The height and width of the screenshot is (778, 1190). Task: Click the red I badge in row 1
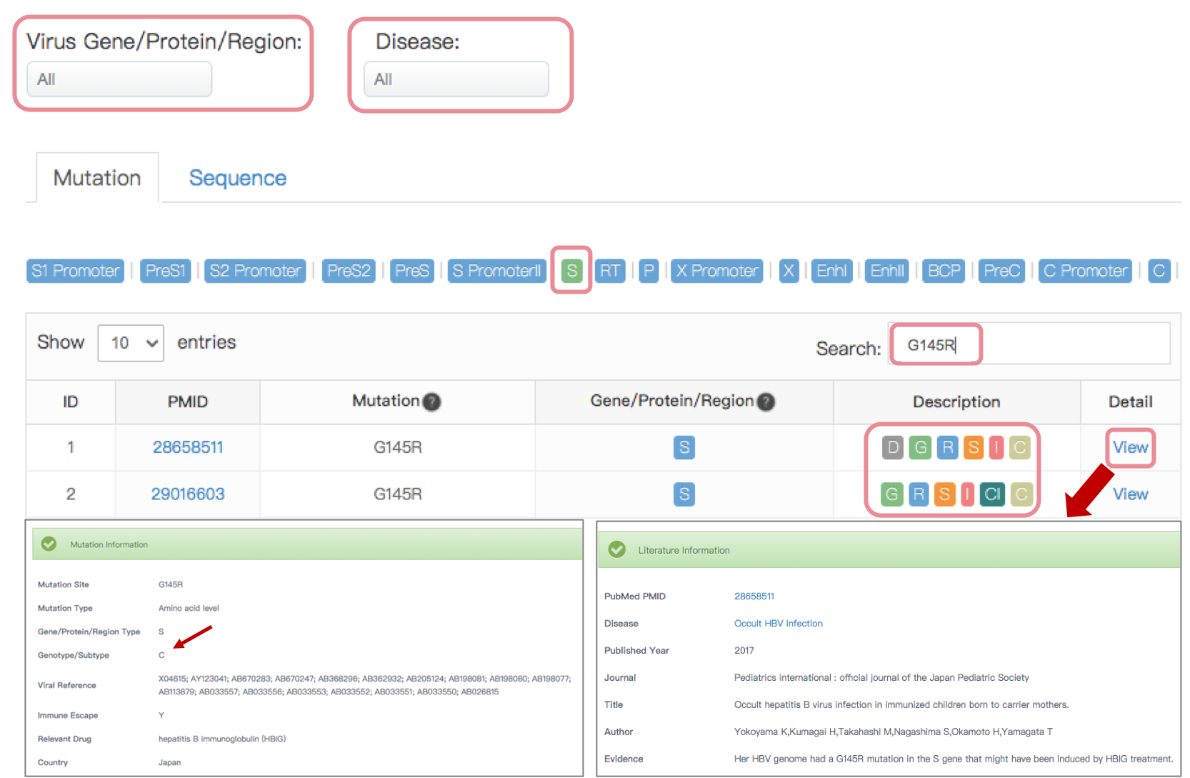[996, 448]
